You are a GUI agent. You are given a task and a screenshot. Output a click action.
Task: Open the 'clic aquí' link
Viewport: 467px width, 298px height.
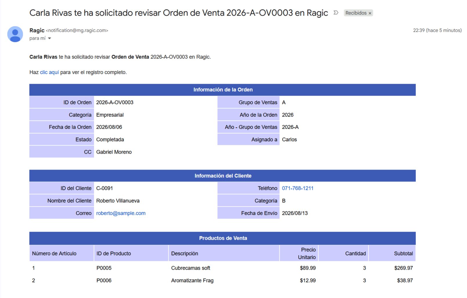(49, 72)
